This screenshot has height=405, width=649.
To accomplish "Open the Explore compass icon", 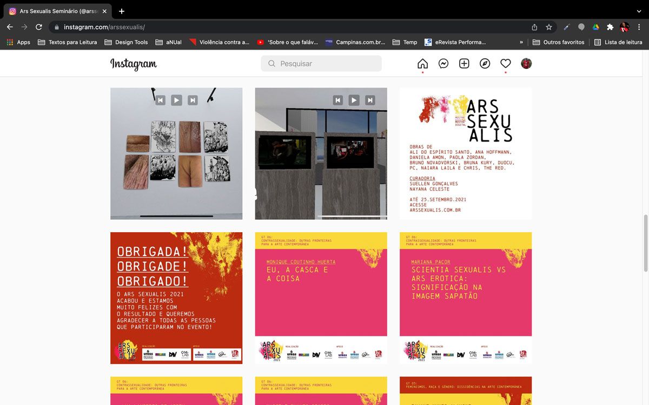I will (x=485, y=64).
